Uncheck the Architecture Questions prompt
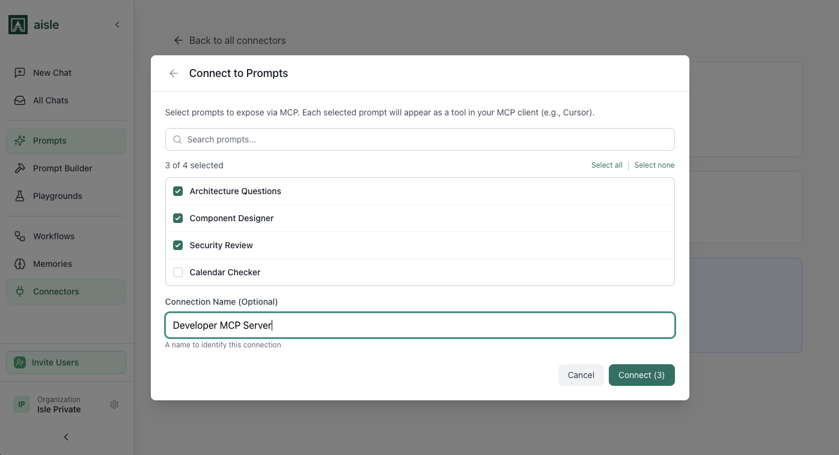 178,191
